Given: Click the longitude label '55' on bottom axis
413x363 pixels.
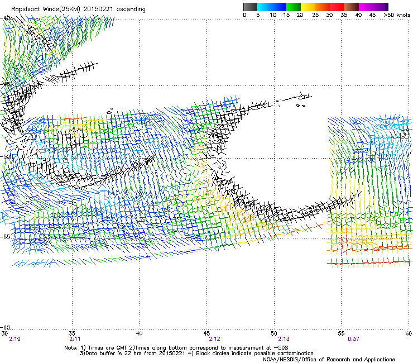Looking at the screenshot, I should [x=341, y=333].
